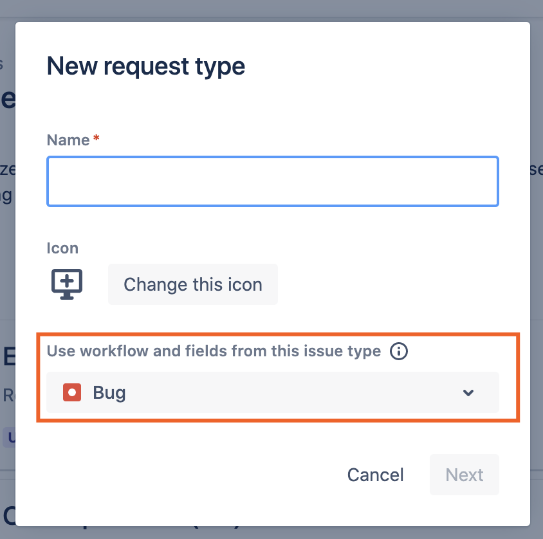Cancel the new request type dialog
Image resolution: width=543 pixels, height=539 pixels.
375,475
